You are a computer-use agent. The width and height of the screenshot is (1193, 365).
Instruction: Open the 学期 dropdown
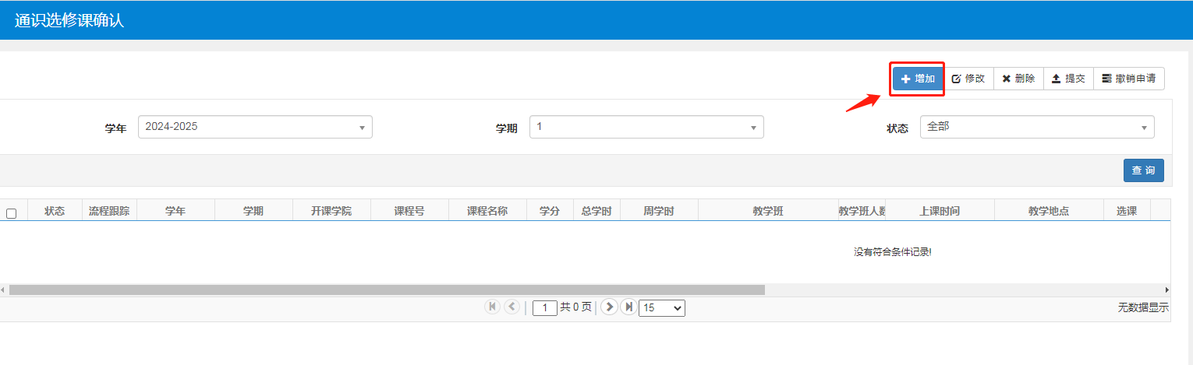pyautogui.click(x=646, y=127)
